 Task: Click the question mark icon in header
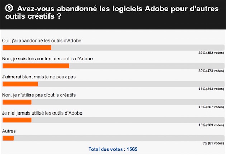pos(10,9)
